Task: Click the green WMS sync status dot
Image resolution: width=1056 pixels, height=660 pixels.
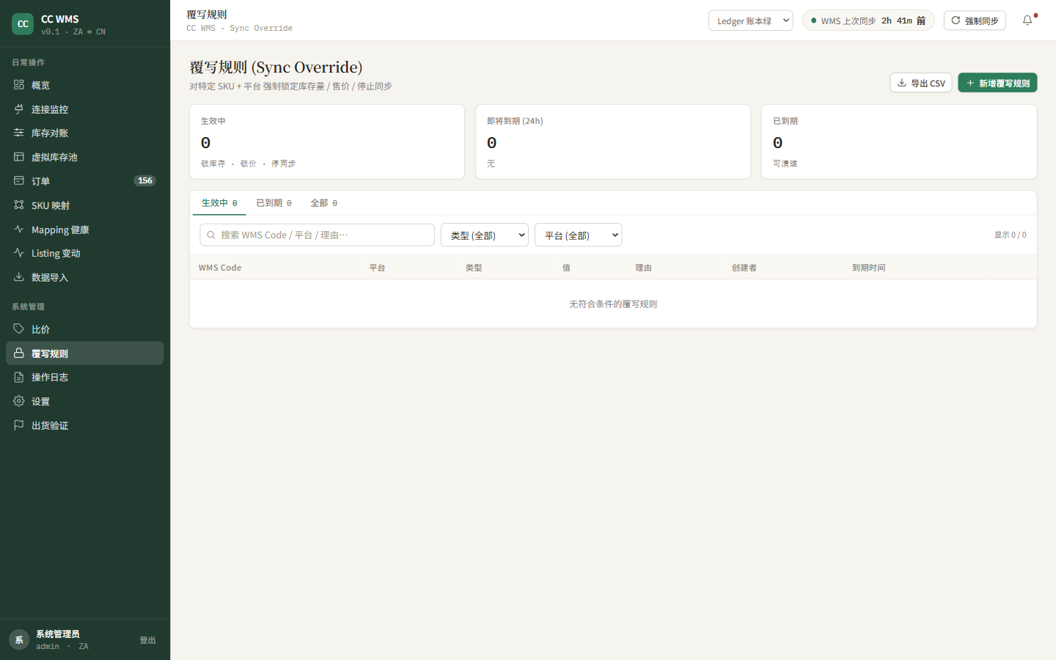Action: coord(813,21)
